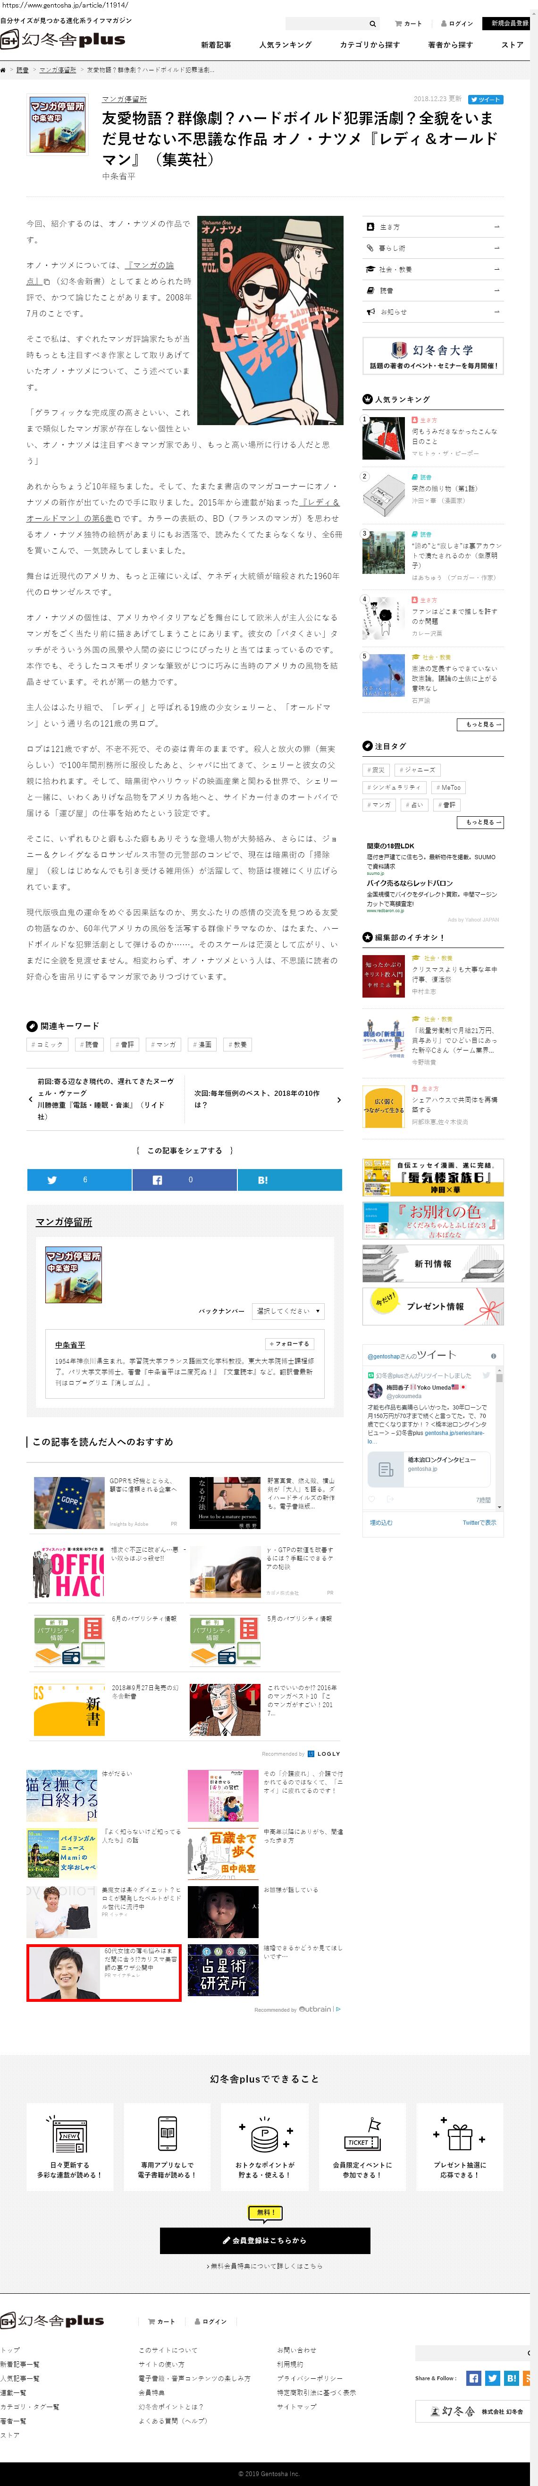Follow author with the フォローする button

point(289,1343)
